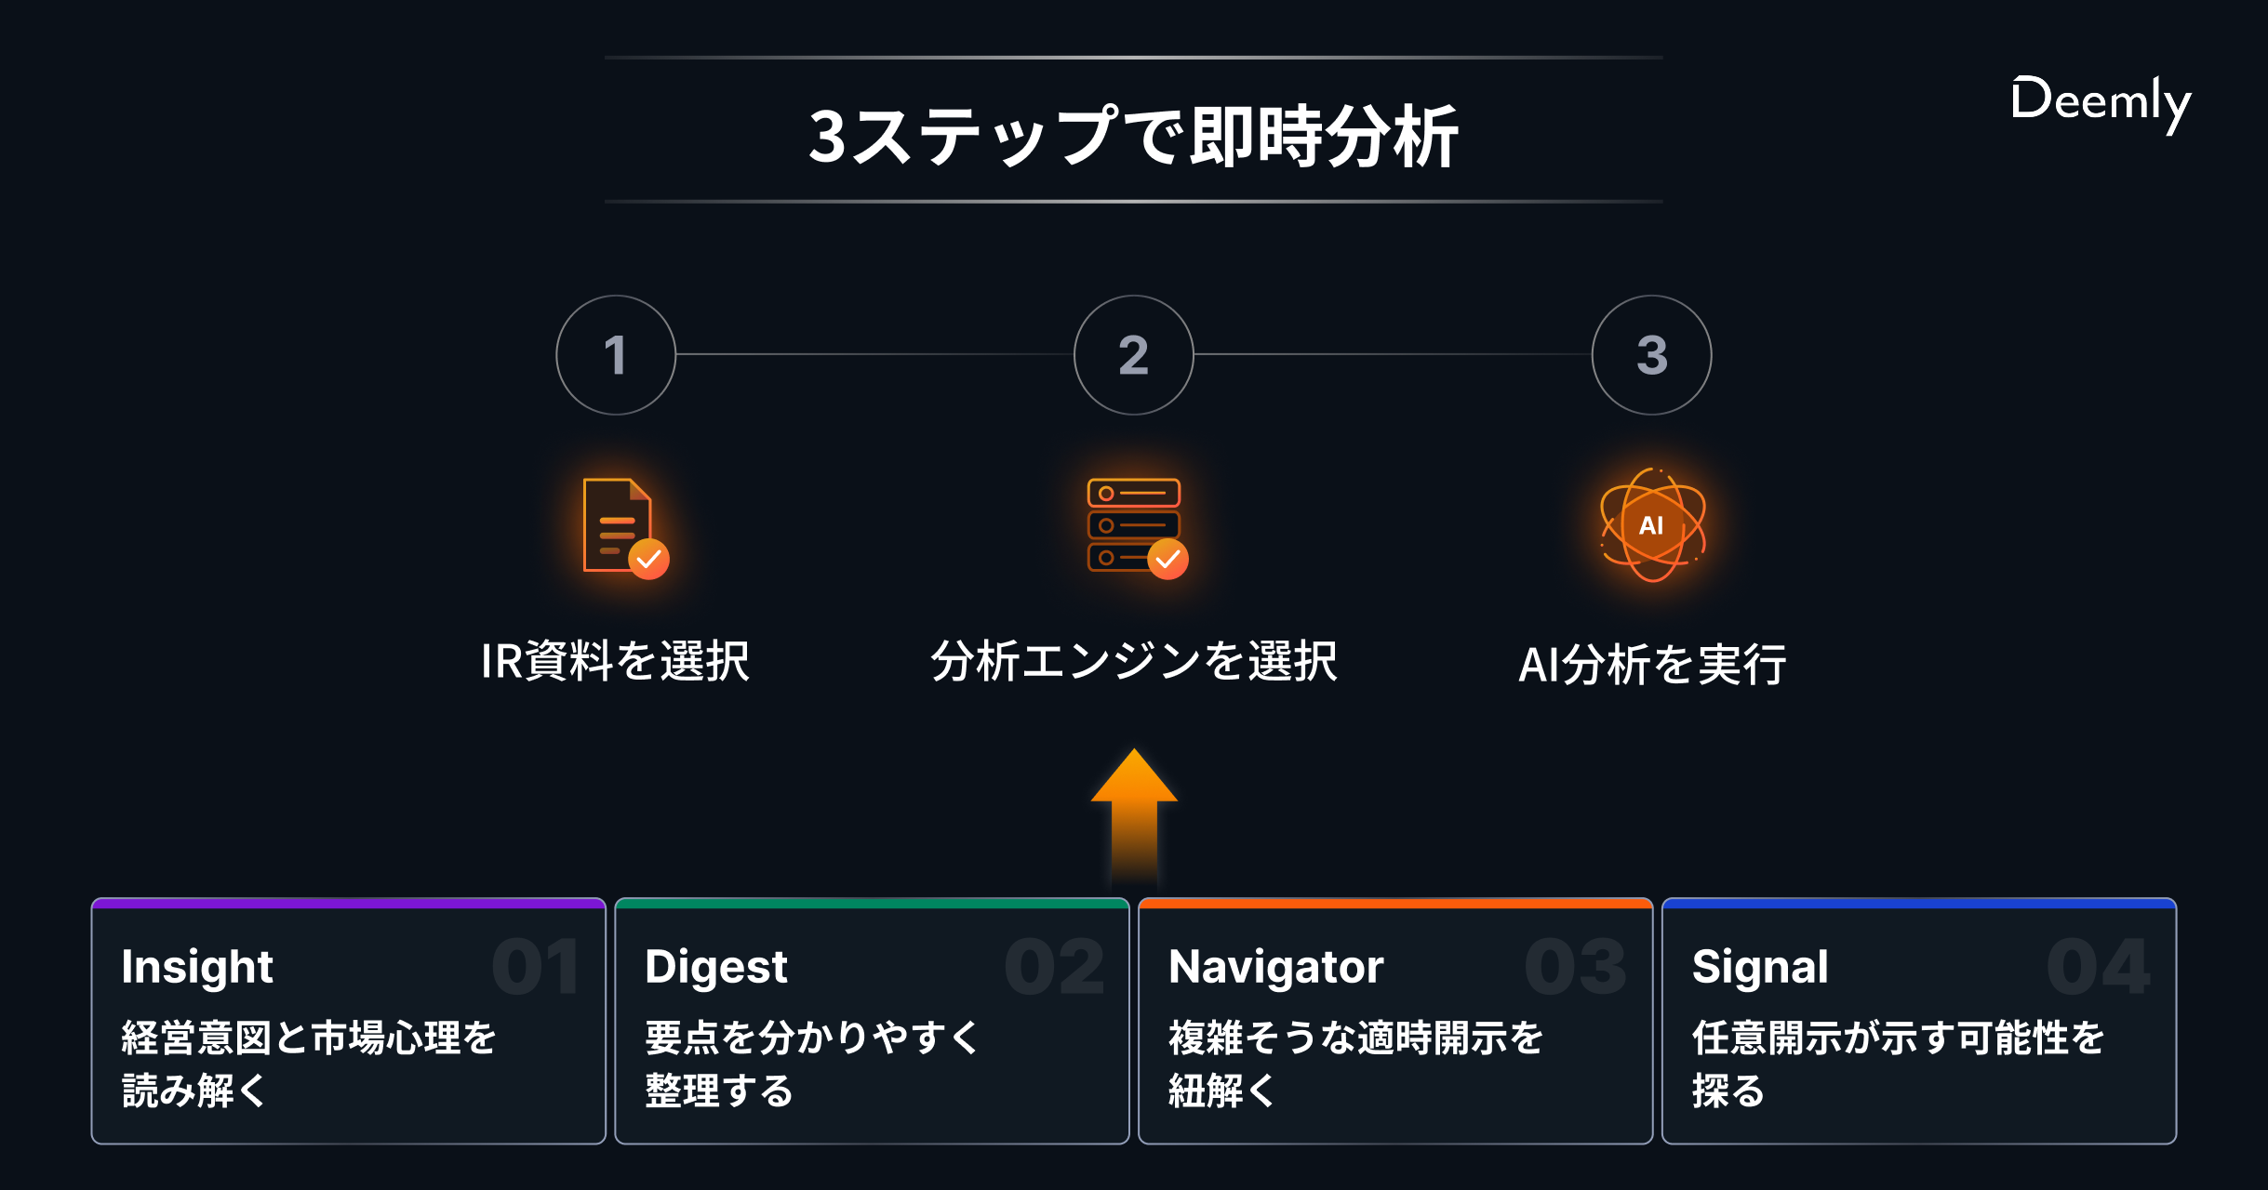
Task: Click the green bar atop Digest card
Action: (873, 903)
